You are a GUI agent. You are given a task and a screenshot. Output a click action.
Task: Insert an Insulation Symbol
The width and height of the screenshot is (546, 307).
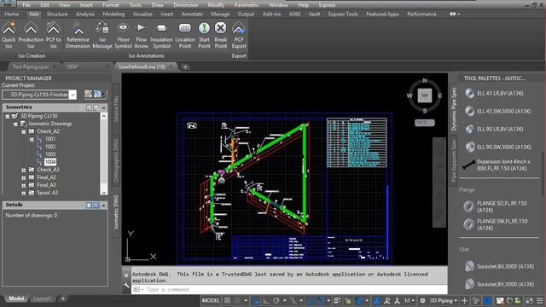[x=161, y=35]
